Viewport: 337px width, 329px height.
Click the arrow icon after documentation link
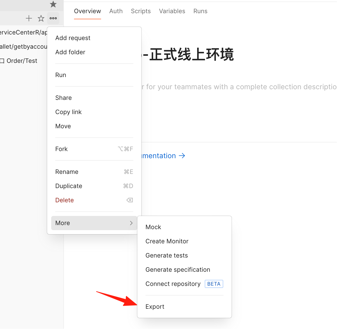[x=182, y=156]
